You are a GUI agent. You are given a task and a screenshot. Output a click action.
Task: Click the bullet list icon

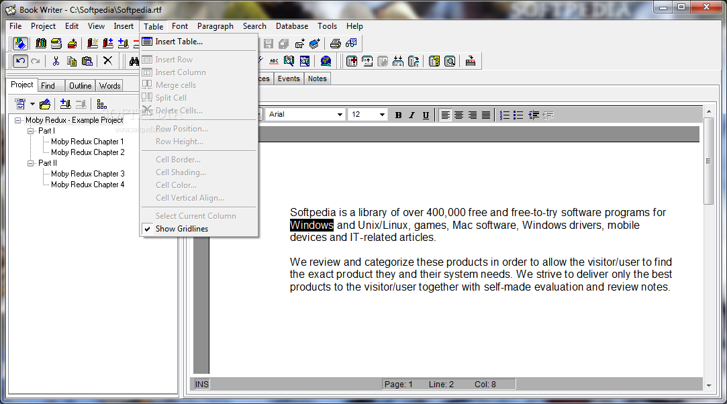(518, 115)
